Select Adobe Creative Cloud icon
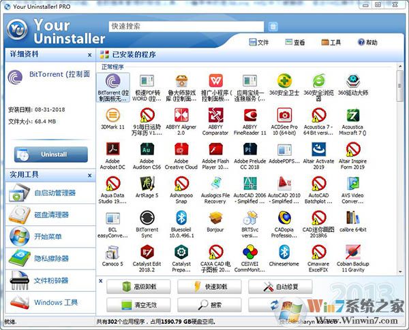 coord(181,149)
